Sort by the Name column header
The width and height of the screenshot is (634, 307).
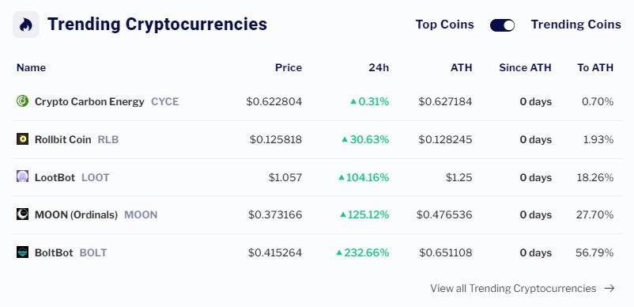[x=31, y=67]
